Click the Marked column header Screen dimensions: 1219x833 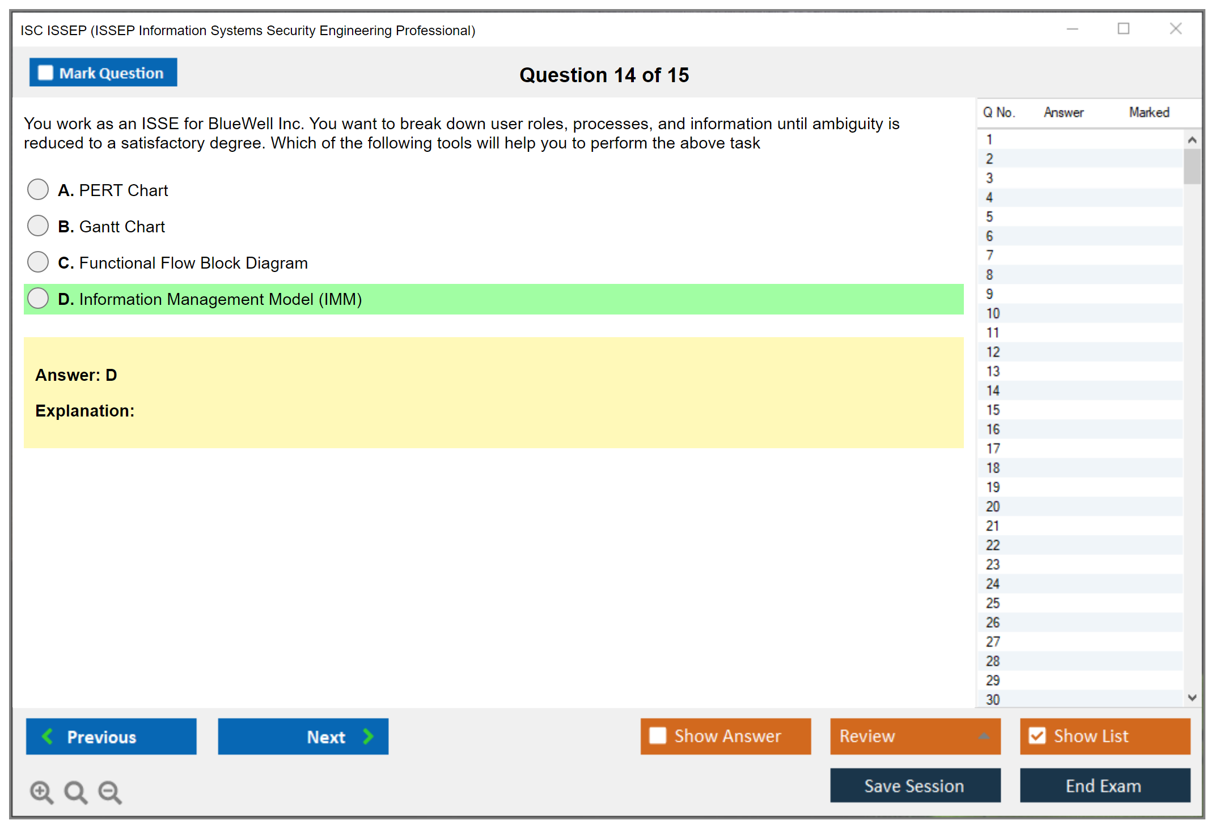[1149, 112]
